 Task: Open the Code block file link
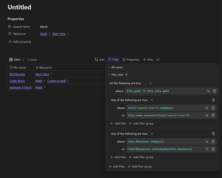point(17,81)
